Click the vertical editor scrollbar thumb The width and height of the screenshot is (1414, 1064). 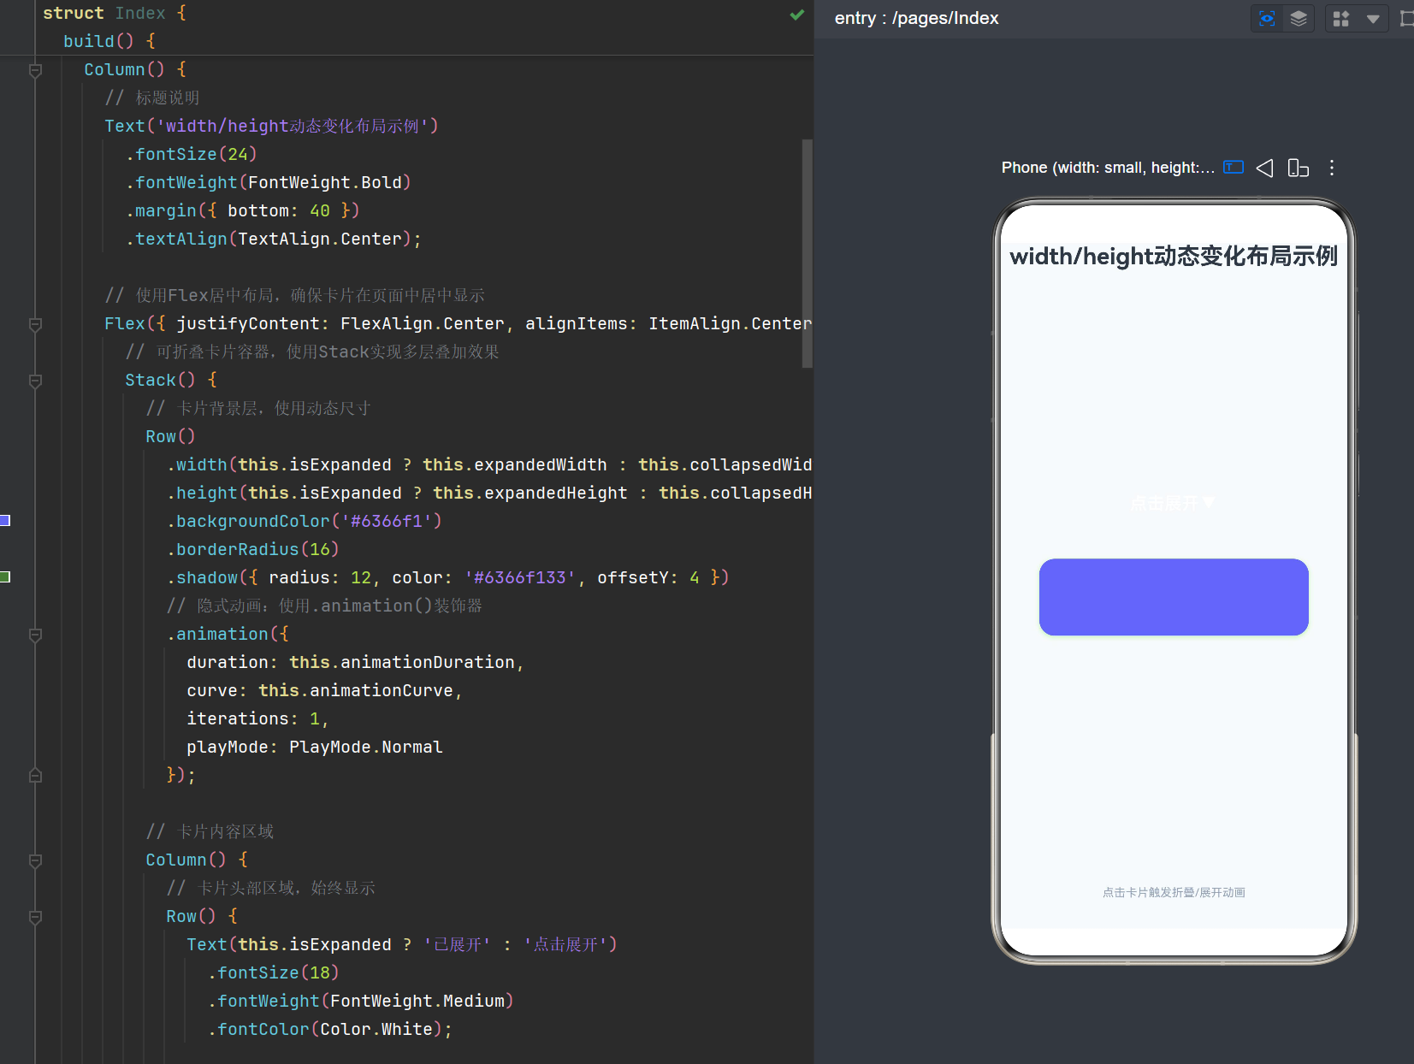[807, 253]
